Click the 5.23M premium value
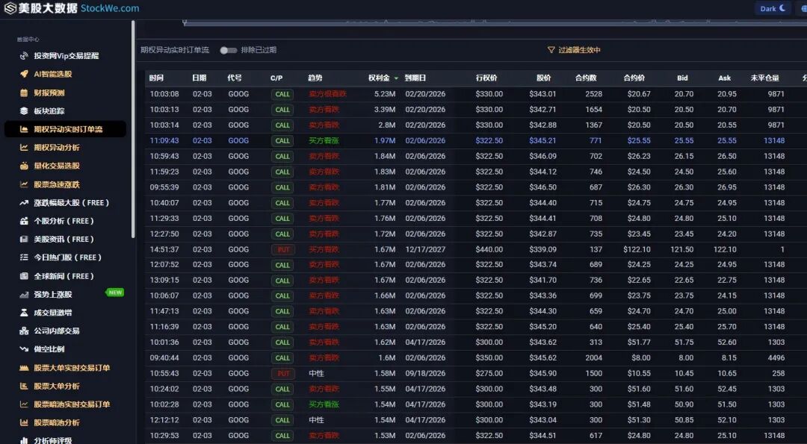This screenshot has width=807, height=444. (385, 94)
